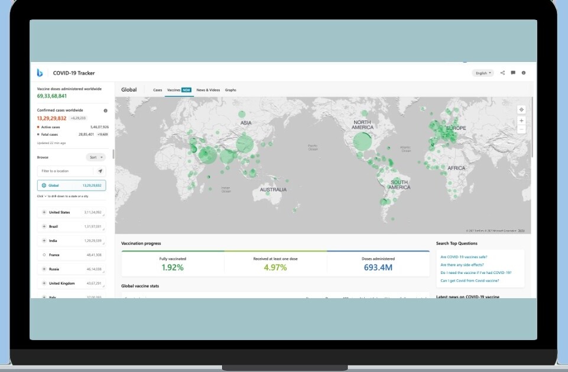Screen dimensions: 568x372
Task: Center map using the location target icon
Action: (x=521, y=109)
